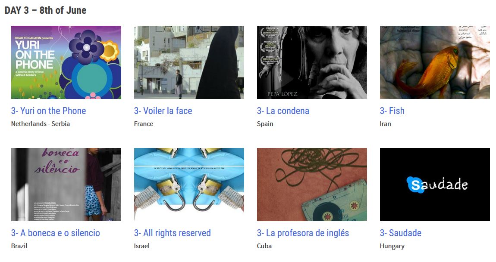Viewport: 496px width, 262px height.
Task: Select the goldfish thumbnail for Fish
Action: 435,62
